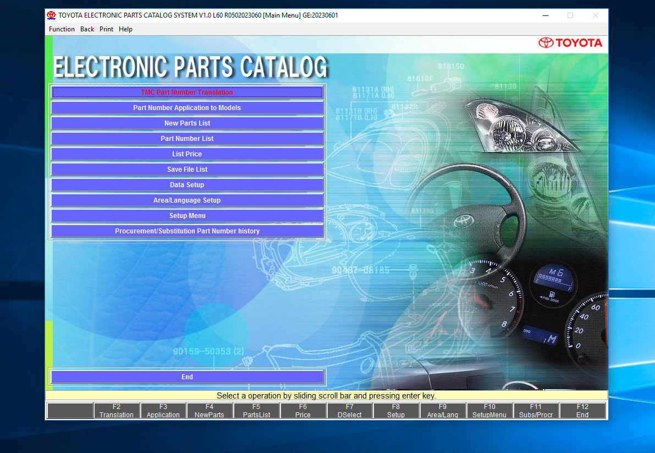The height and width of the screenshot is (453, 655).
Task: Open Procurement/Substitution Part Number history
Action: 187,231
